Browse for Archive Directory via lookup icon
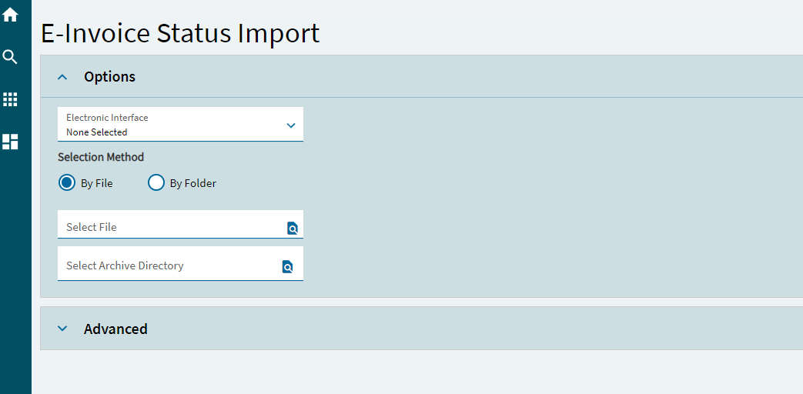 pos(288,266)
